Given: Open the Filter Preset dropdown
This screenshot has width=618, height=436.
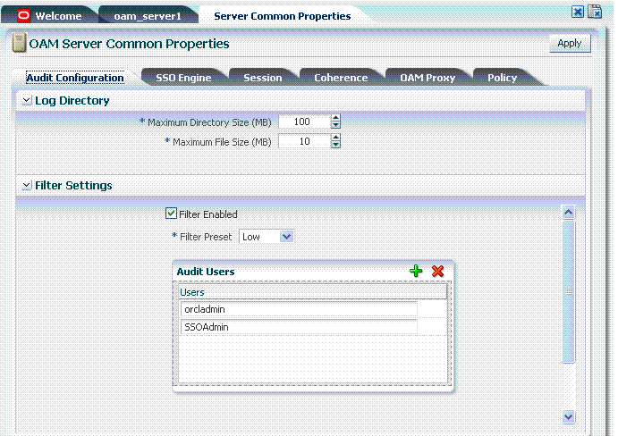Looking at the screenshot, I should (286, 237).
